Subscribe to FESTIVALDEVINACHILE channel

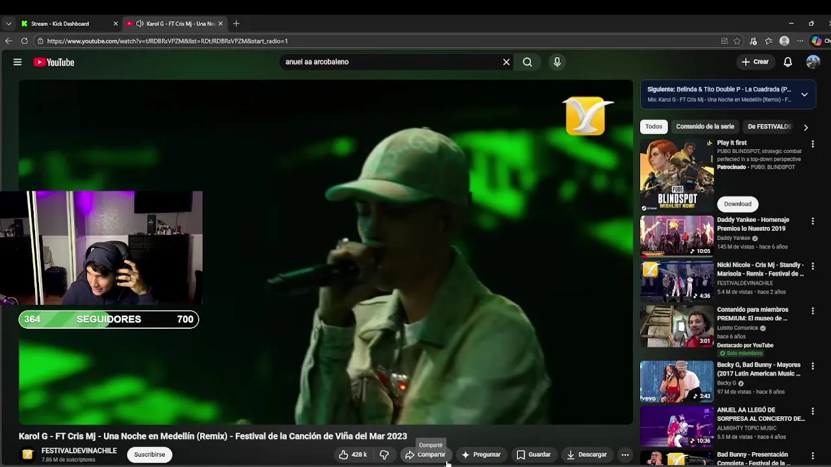click(x=149, y=455)
